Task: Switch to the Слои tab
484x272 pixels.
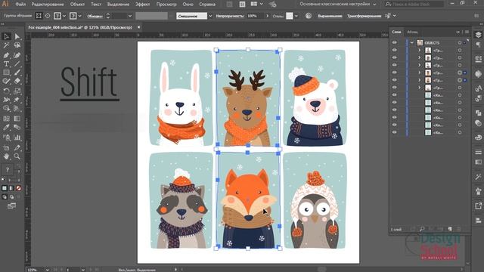Action: coord(396,32)
